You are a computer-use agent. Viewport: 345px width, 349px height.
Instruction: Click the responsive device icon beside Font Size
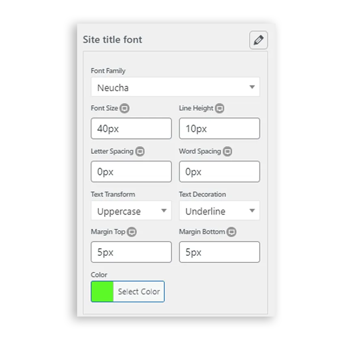point(125,108)
